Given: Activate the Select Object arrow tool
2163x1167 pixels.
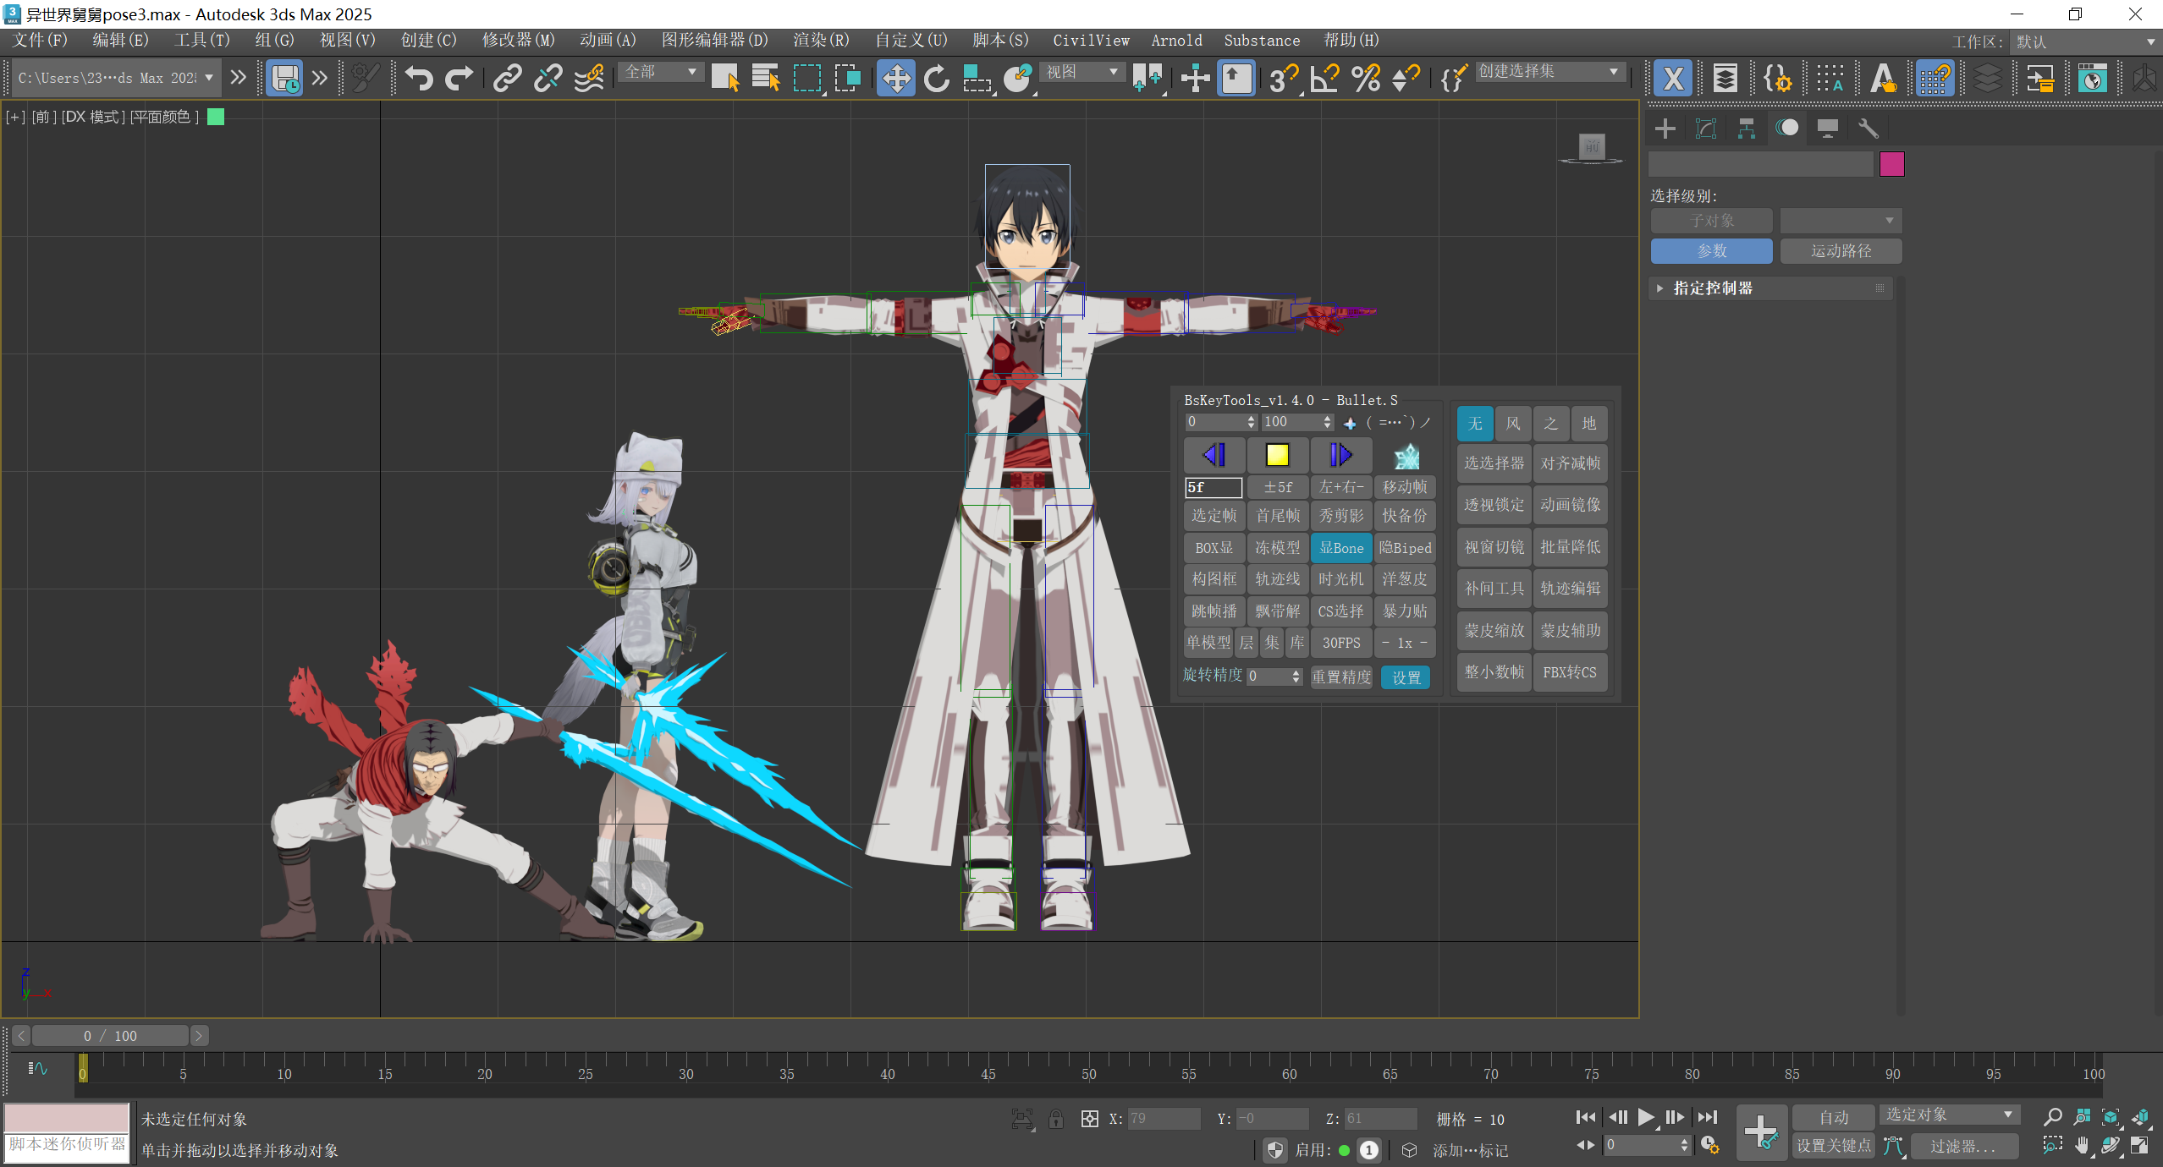Looking at the screenshot, I should (x=725, y=78).
